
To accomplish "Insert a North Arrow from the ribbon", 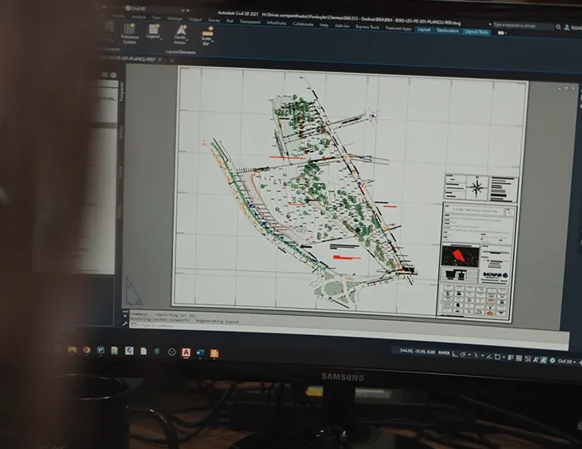I will tap(180, 34).
